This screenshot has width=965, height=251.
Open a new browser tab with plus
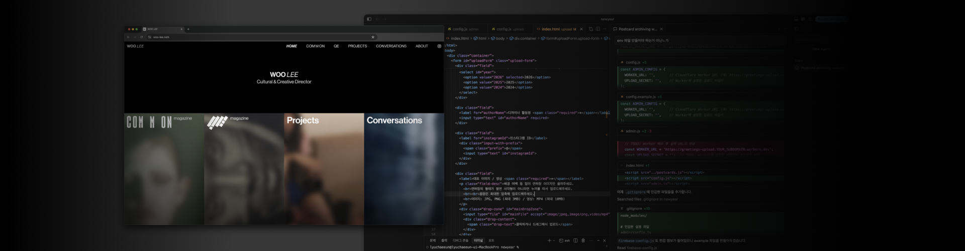188,29
